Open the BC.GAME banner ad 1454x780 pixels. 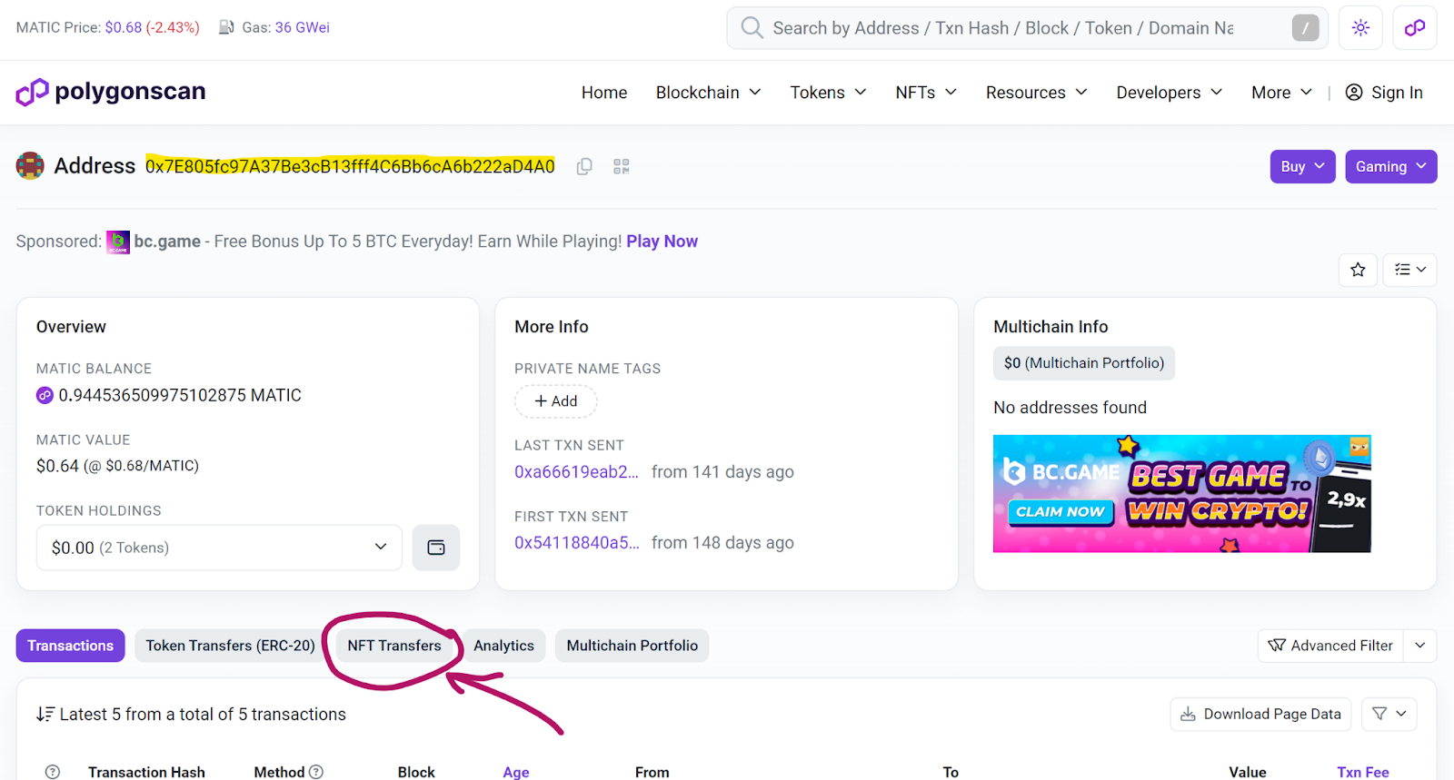[1181, 493]
